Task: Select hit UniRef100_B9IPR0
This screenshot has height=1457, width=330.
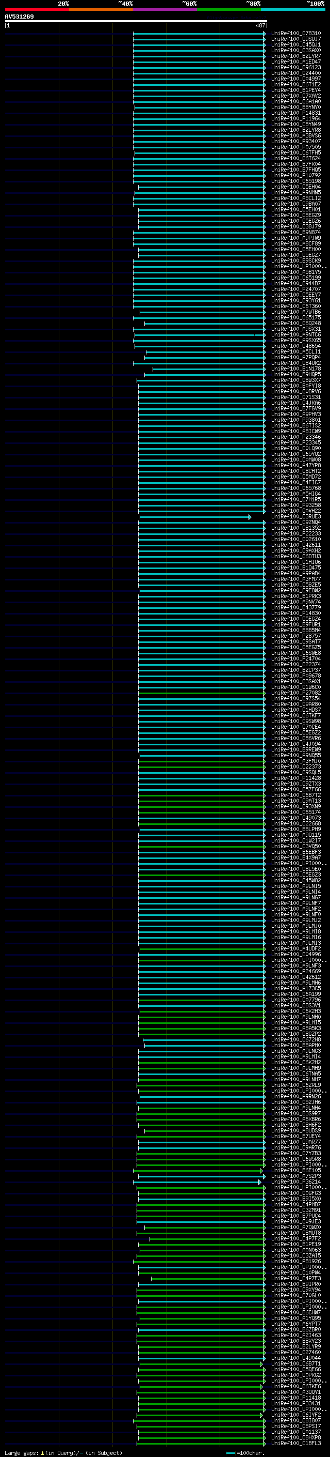Action: click(296, 1284)
